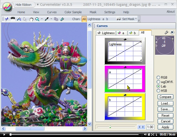Click the Cancel button
The image size is (177, 137).
[165, 121]
